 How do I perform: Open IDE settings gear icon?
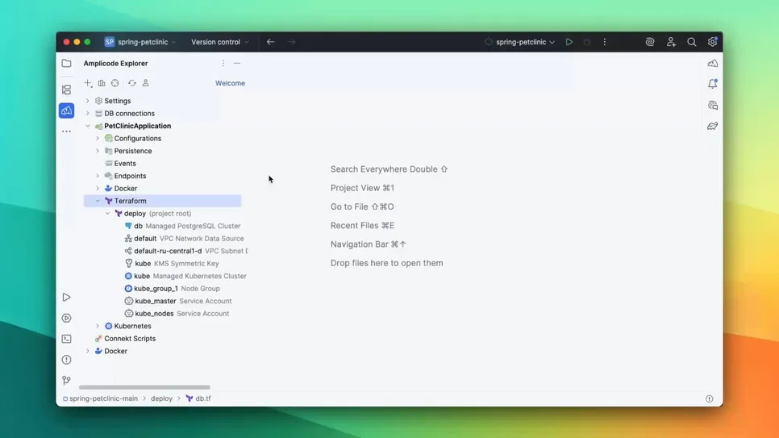coord(712,42)
